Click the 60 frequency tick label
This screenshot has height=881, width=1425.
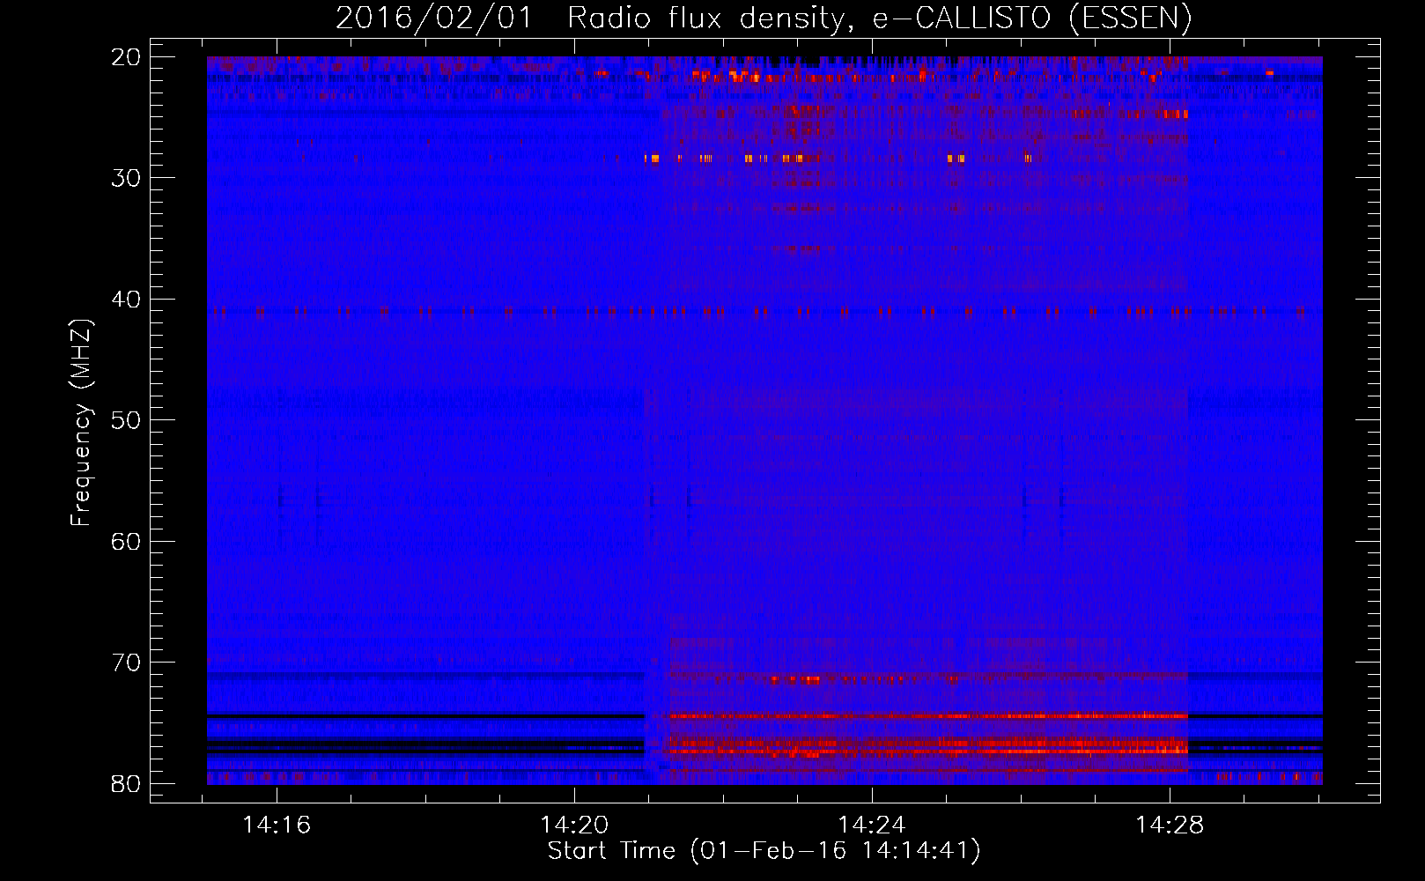coord(126,541)
